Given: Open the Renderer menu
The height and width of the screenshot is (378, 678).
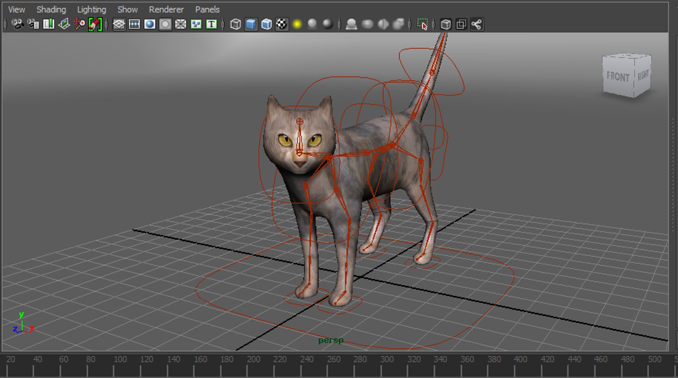Looking at the screenshot, I should coord(166,10).
